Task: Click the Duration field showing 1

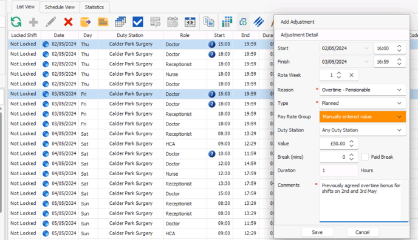Action: tap(338, 170)
